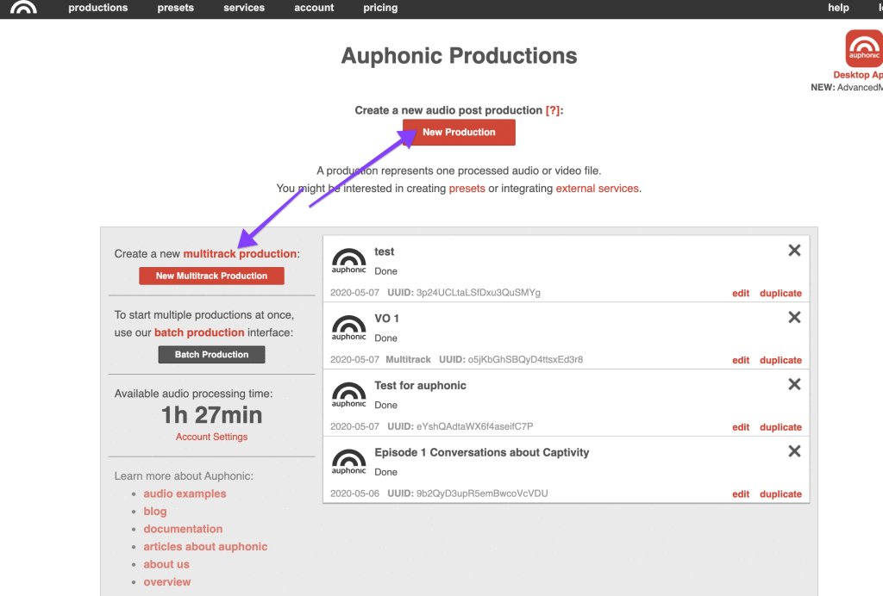This screenshot has height=596, width=883.
Task: Remove Episode 1 Conversations about Captivity via X
Action: pos(794,451)
